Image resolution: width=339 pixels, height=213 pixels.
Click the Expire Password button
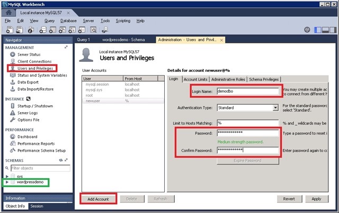(247, 161)
